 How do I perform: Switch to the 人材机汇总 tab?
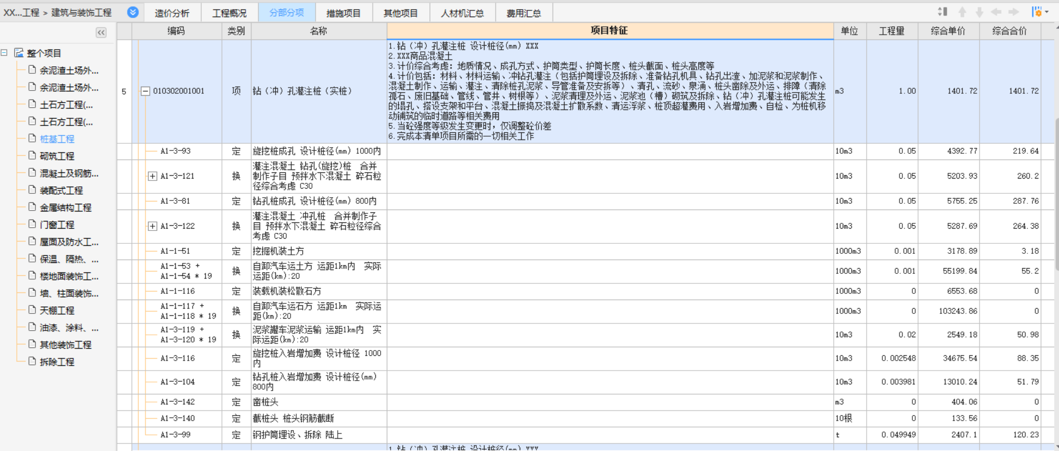(x=463, y=13)
